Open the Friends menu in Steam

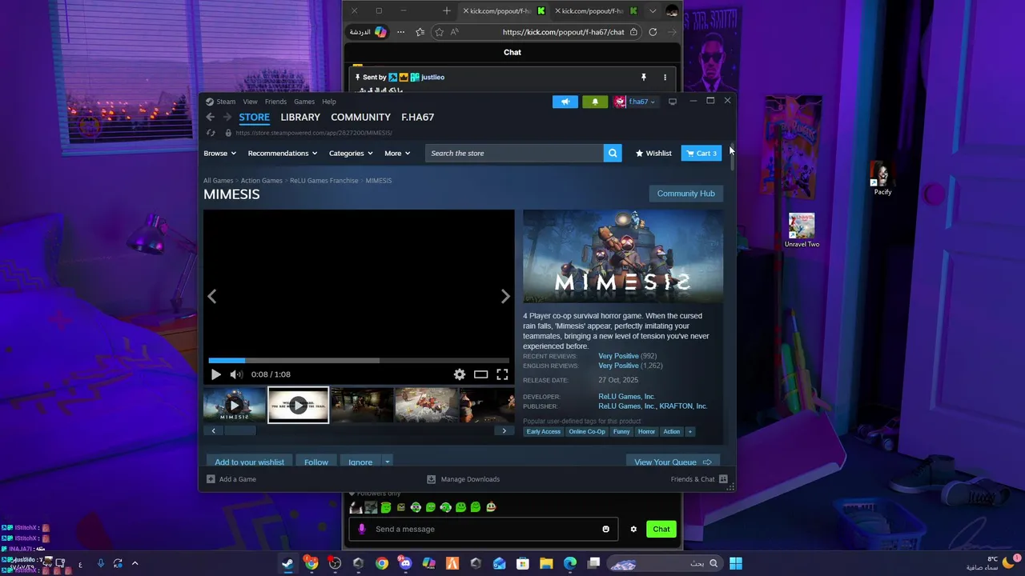tap(275, 102)
